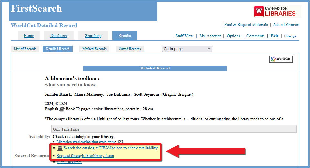The image size is (310, 168).
Task: Click the Get This Item section header
Action: (174, 129)
